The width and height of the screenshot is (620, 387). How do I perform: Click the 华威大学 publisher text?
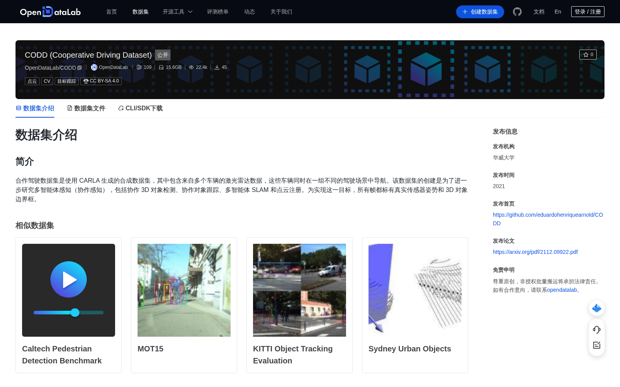click(504, 158)
